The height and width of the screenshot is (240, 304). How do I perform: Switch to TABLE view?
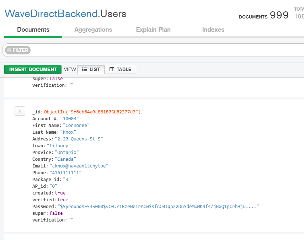point(120,69)
